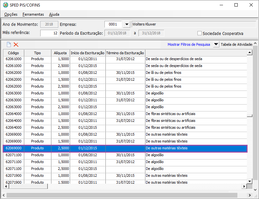Click grid horizontal scrollbar left arrow

click(x=6, y=187)
